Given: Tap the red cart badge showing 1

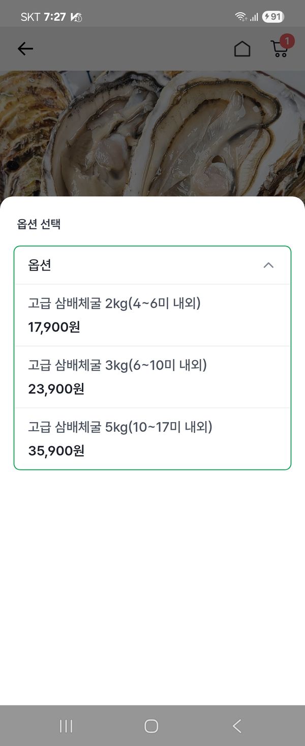Looking at the screenshot, I should [x=287, y=41].
